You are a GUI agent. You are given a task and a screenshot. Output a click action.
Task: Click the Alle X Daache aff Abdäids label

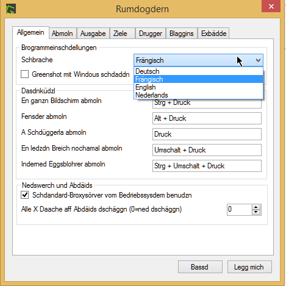102,209
